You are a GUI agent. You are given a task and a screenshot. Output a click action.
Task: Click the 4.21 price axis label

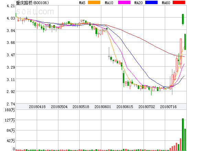click(11, 6)
